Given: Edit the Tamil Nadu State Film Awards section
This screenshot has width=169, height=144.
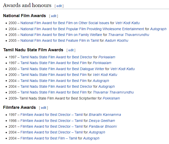Looking at the screenshot, I should [x=71, y=50].
